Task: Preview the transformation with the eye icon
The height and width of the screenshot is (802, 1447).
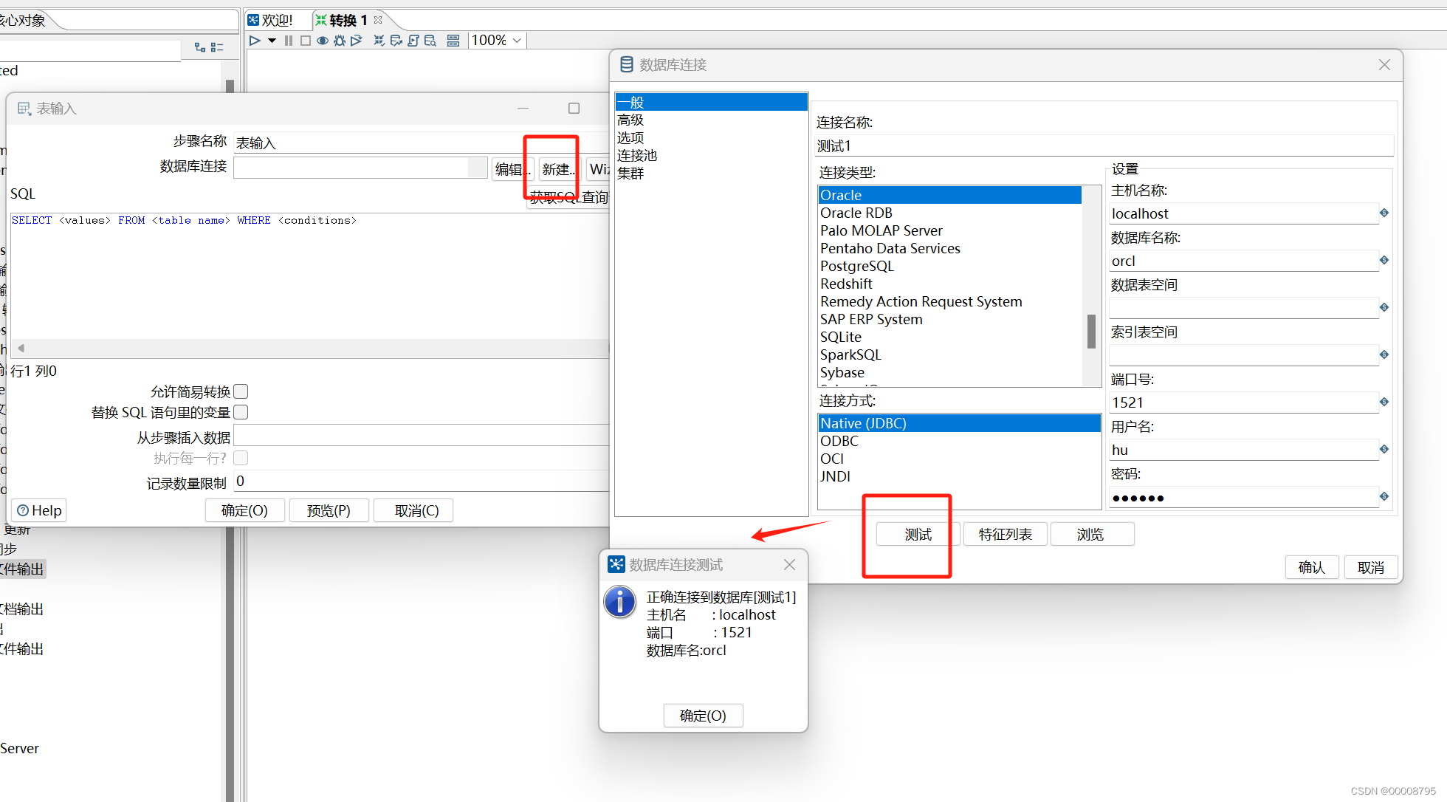Action: pos(323,41)
